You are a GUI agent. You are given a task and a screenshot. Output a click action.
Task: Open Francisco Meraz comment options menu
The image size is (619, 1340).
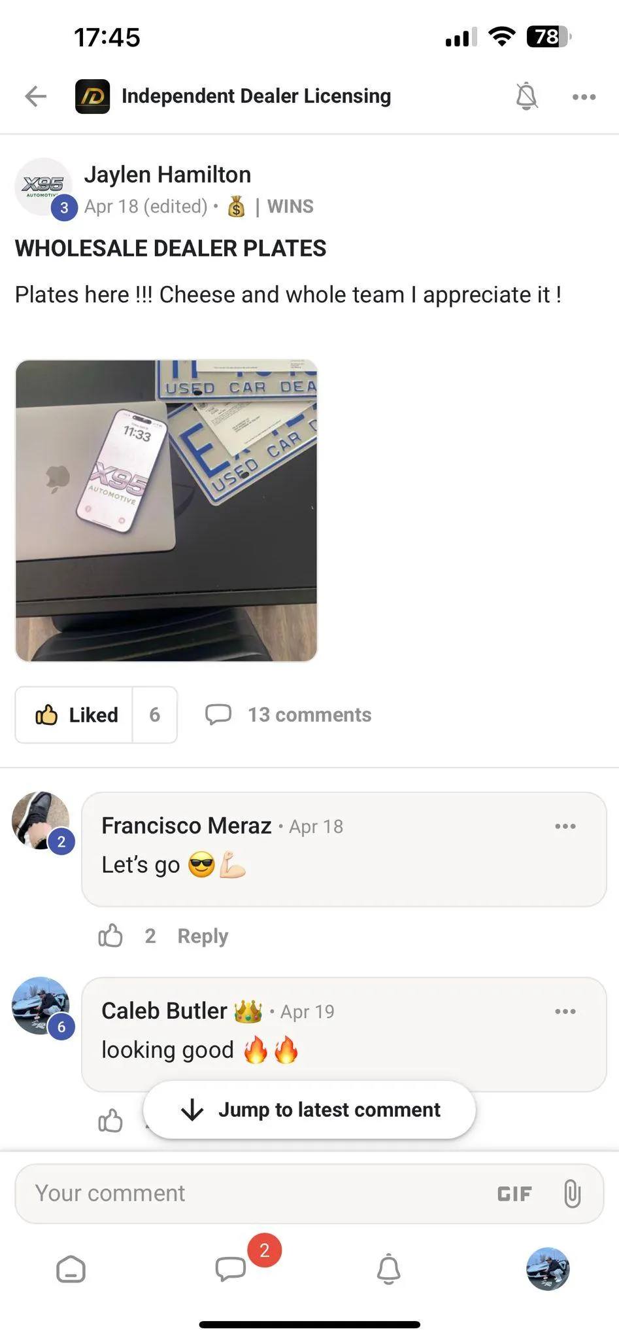pos(565,826)
